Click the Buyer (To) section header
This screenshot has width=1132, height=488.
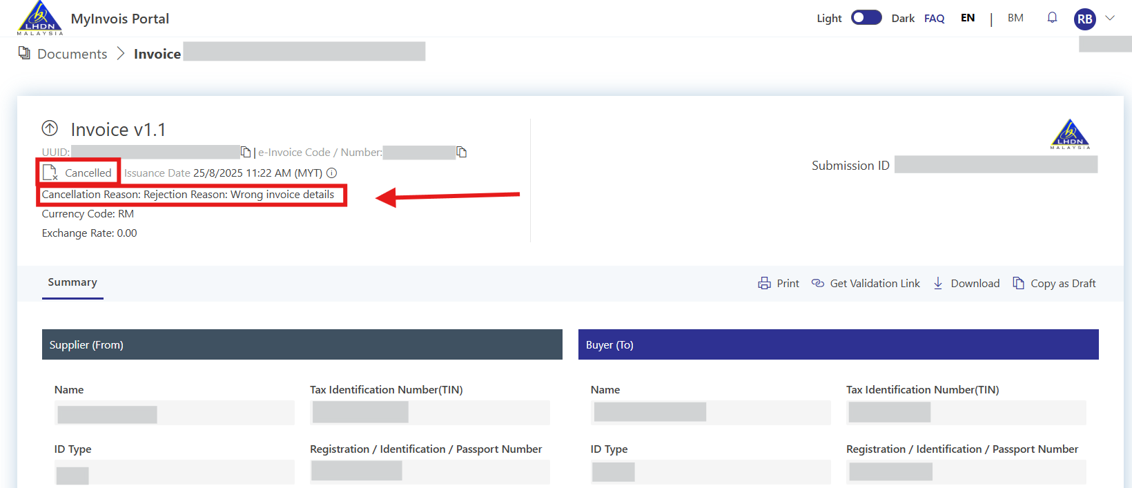pos(839,344)
